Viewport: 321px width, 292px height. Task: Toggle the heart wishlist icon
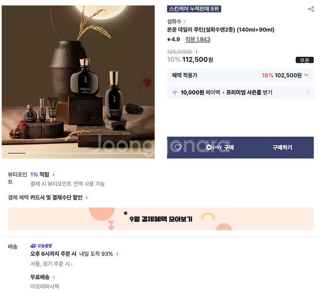(178, 147)
